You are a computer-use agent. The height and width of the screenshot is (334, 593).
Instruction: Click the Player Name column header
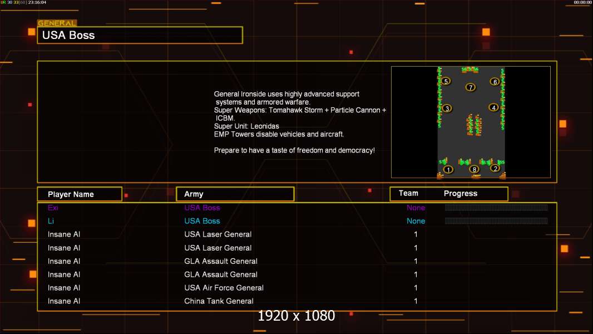pos(80,194)
